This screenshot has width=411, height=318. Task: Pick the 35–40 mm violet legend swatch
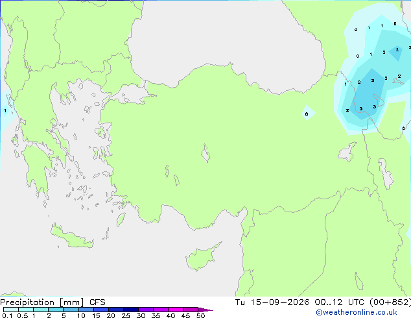pyautogui.click(x=160, y=310)
